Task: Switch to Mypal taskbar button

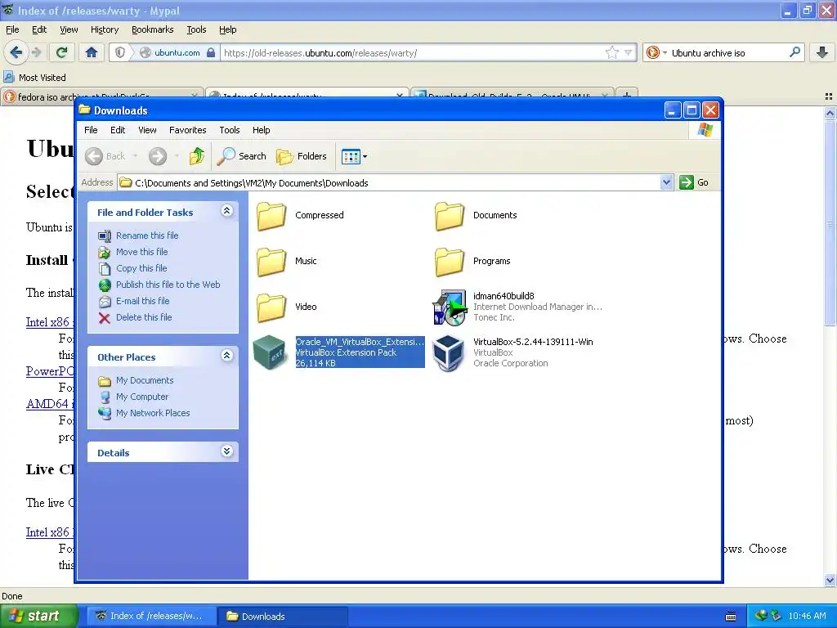Action: [151, 616]
